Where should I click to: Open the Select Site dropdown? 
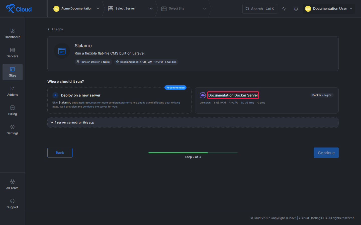[x=184, y=9]
